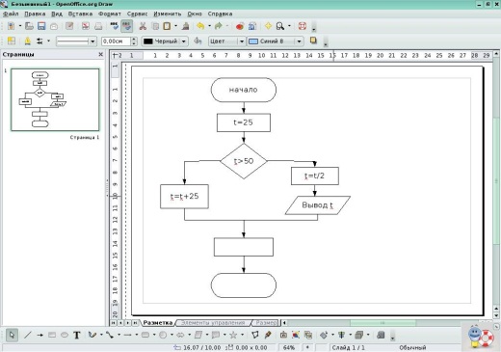The image size is (501, 352).
Task: Select the Rectangle tool
Action: click(52, 335)
